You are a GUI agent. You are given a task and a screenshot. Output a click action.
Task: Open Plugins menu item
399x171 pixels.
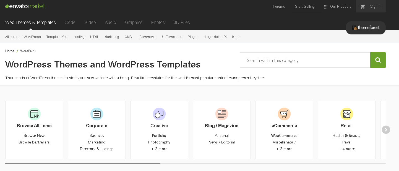(194, 37)
